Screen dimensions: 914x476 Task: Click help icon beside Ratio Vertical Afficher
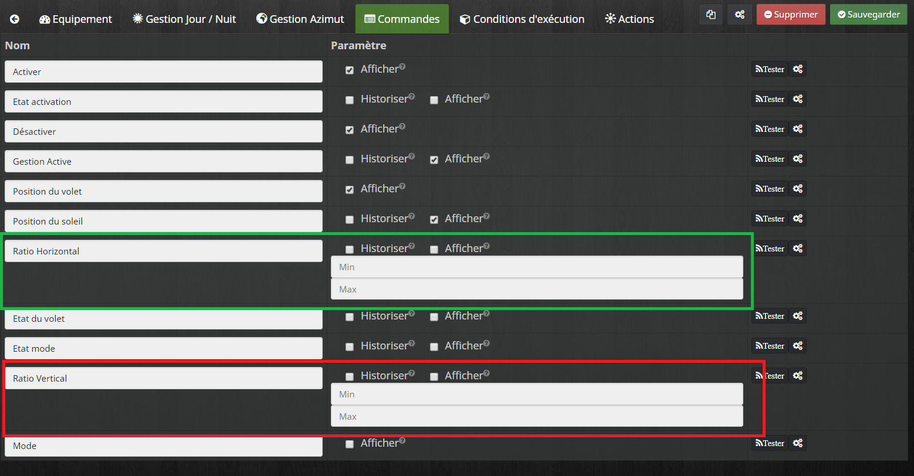[x=486, y=373]
